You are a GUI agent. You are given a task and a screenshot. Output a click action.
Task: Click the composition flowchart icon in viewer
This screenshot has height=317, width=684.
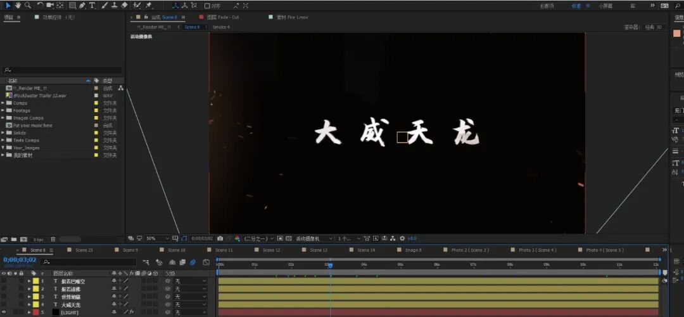tap(393, 238)
